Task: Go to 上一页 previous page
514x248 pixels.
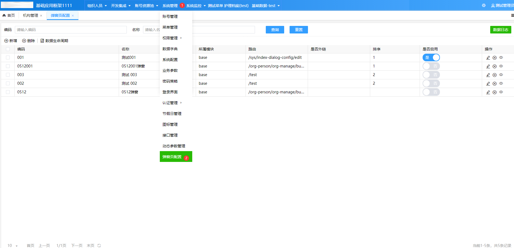Action: tap(44, 245)
